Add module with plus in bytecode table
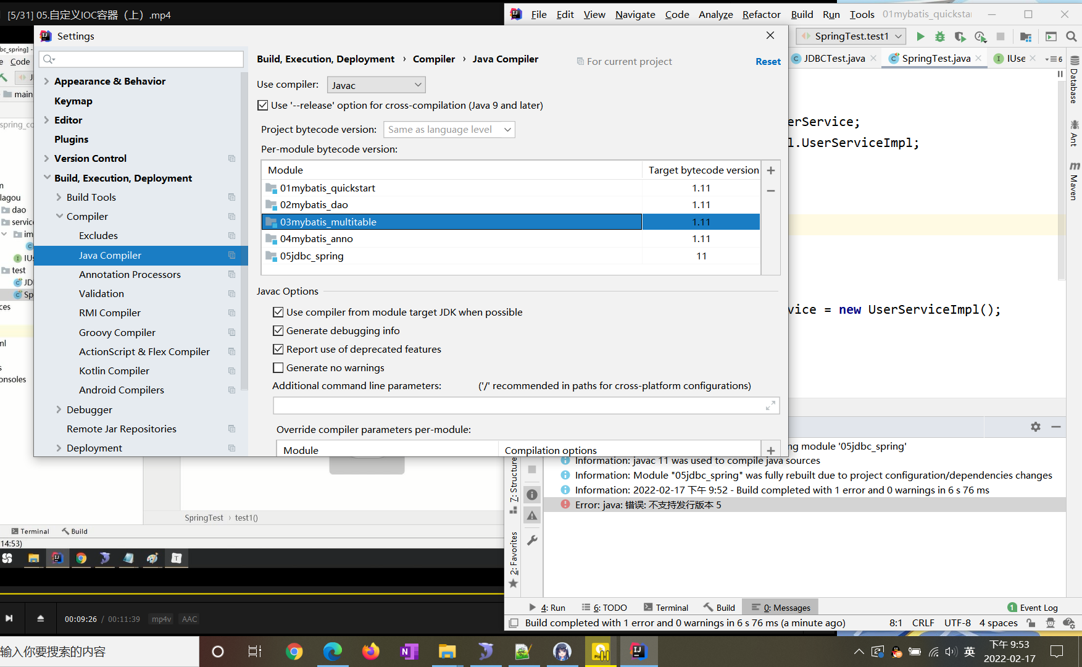Viewport: 1082px width, 667px height. pyautogui.click(x=771, y=170)
